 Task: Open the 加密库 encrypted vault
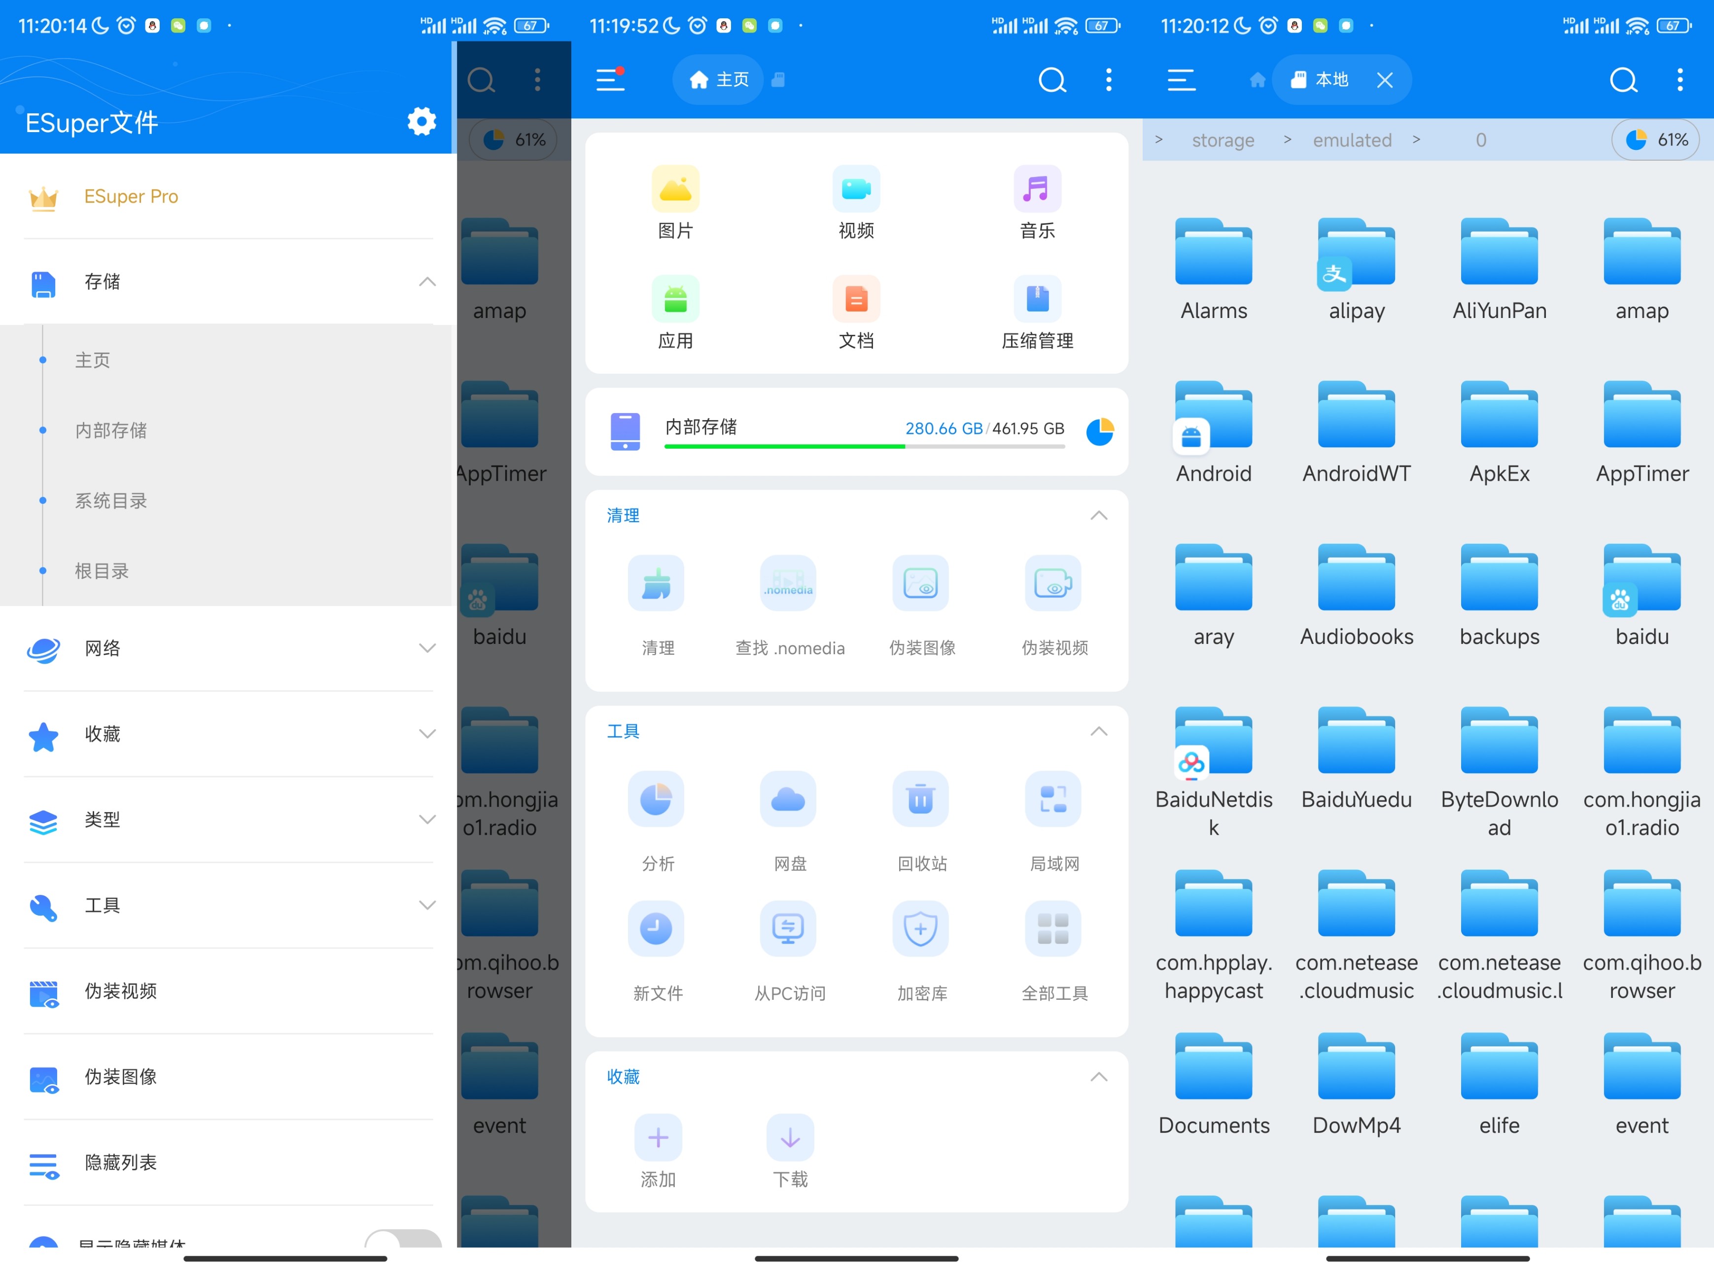(x=920, y=929)
